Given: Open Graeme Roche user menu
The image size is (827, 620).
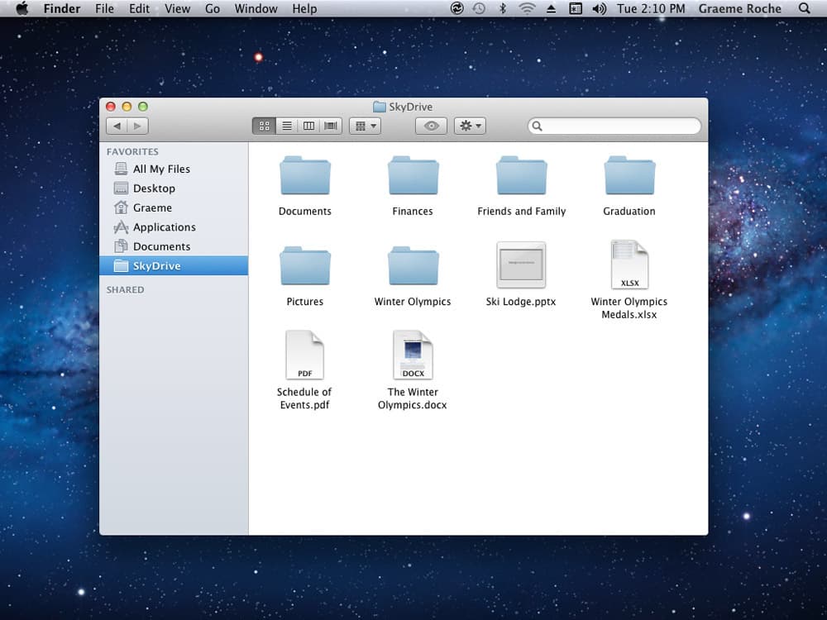Looking at the screenshot, I should point(739,8).
